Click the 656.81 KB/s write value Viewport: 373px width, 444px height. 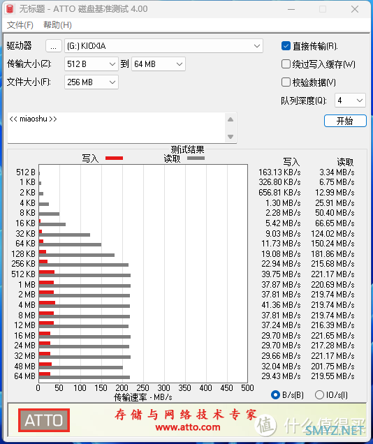coord(279,193)
